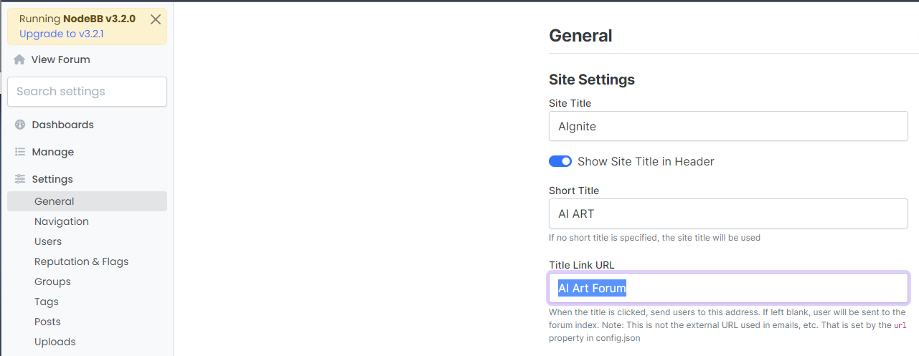The width and height of the screenshot is (919, 356).
Task: Expand the Dashboards sidebar section
Action: (x=62, y=125)
